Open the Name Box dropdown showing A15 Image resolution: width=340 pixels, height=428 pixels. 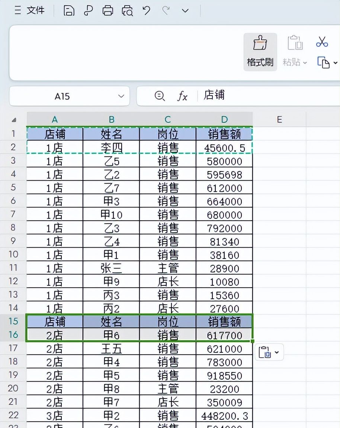pyautogui.click(x=120, y=96)
